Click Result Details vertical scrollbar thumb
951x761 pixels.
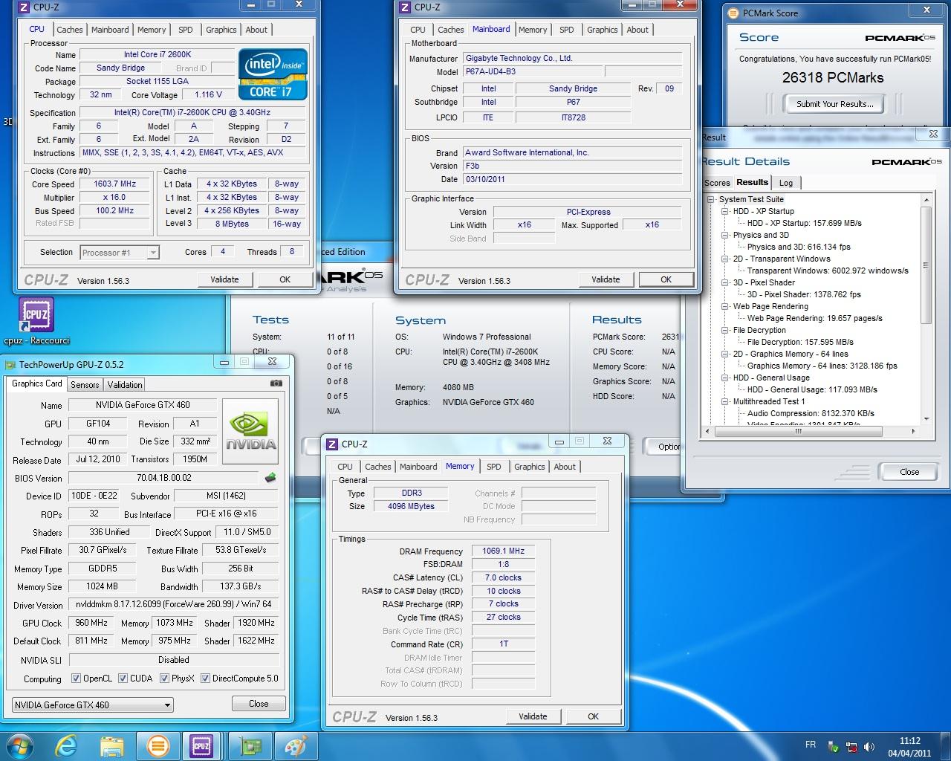[926, 265]
